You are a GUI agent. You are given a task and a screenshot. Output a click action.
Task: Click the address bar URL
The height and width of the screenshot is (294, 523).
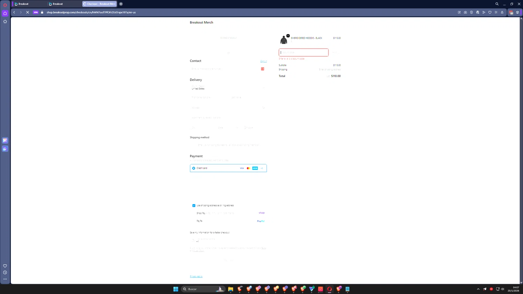pos(91,12)
